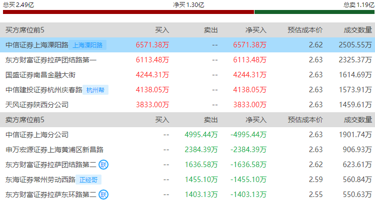Open 天风证券陕西分公司 seat

point(37,105)
